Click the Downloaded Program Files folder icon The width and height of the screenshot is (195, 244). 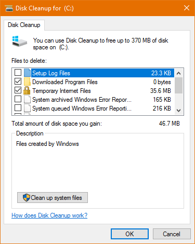coord(27,82)
